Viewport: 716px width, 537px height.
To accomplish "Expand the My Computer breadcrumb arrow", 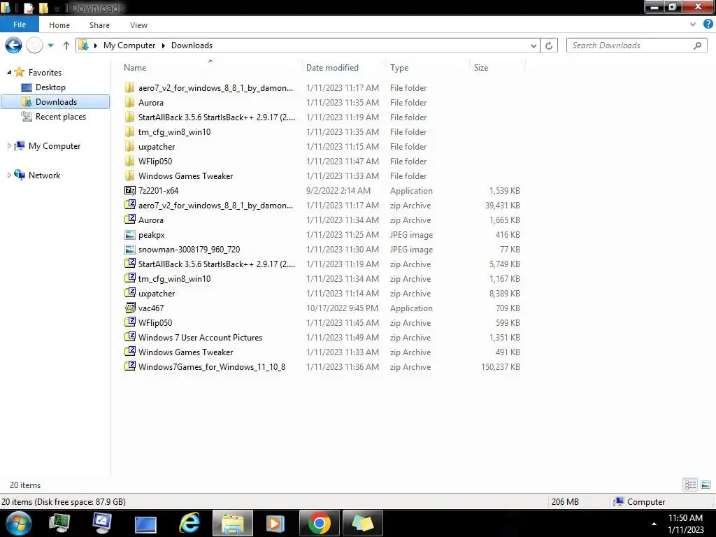I will click(164, 45).
